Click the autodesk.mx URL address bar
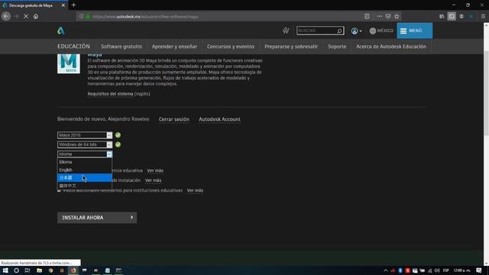This screenshot has height=275, width=489. pyautogui.click(x=219, y=16)
